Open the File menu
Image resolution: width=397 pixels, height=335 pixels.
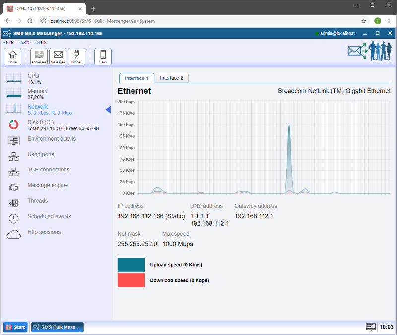[x=9, y=42]
